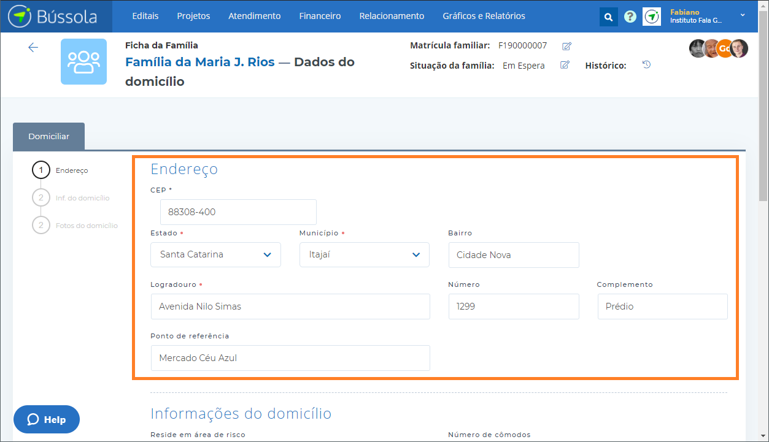Click the Help chat button

pyautogui.click(x=47, y=420)
